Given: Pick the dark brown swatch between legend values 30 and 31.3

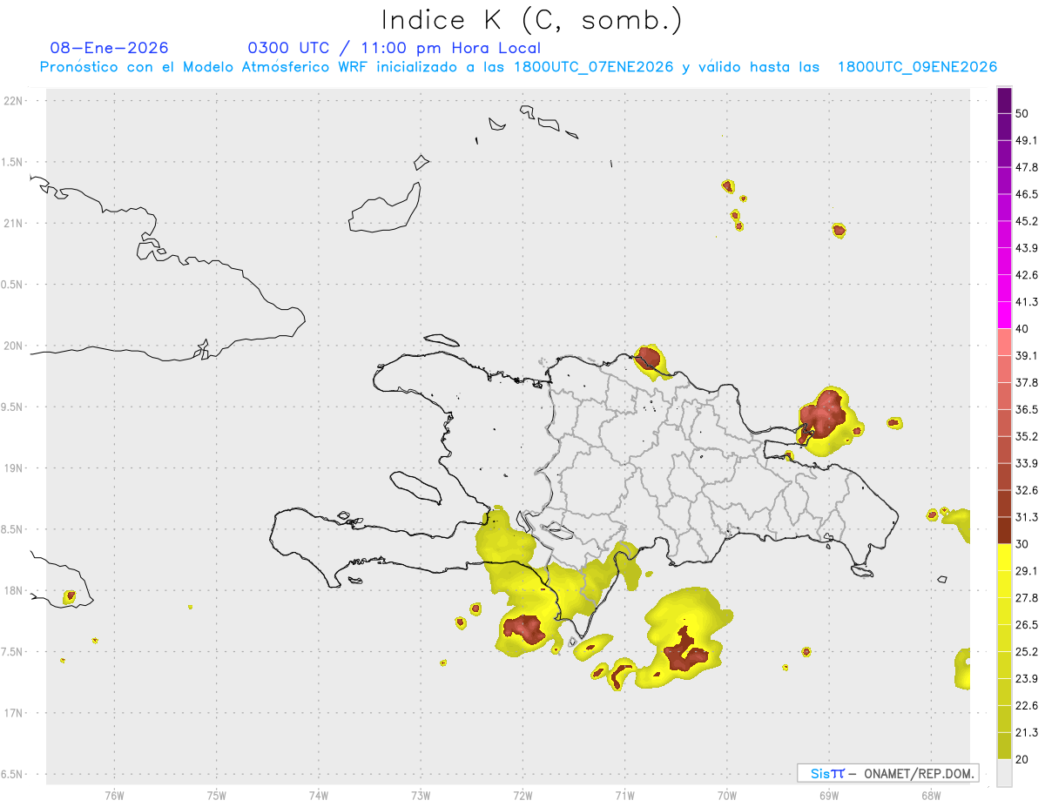Looking at the screenshot, I should (x=1004, y=530).
